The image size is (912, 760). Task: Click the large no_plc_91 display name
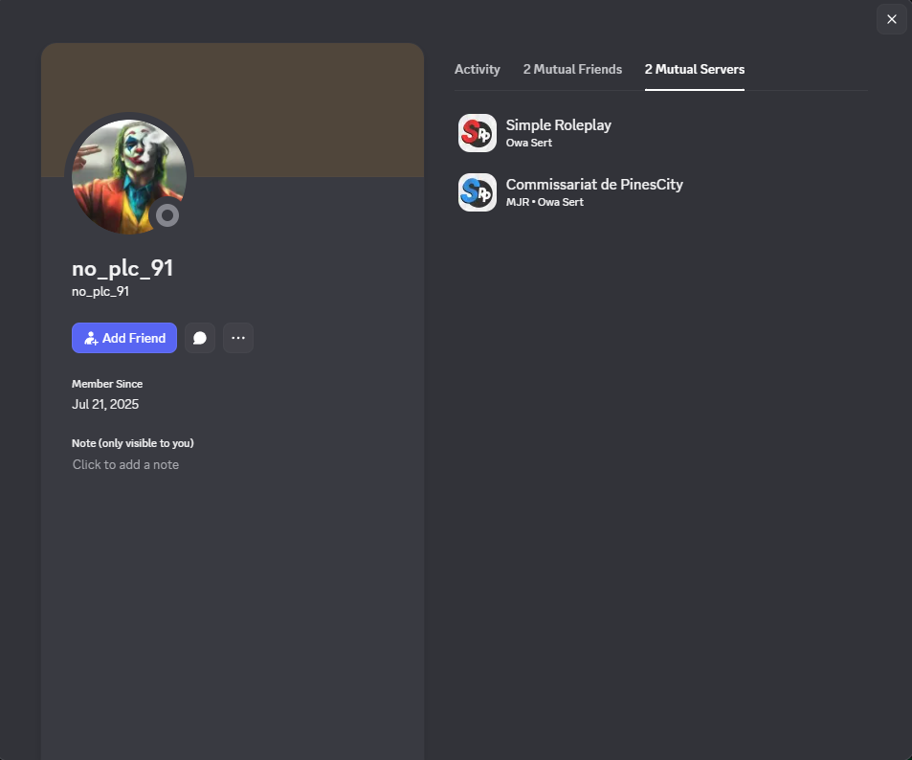pyautogui.click(x=122, y=268)
